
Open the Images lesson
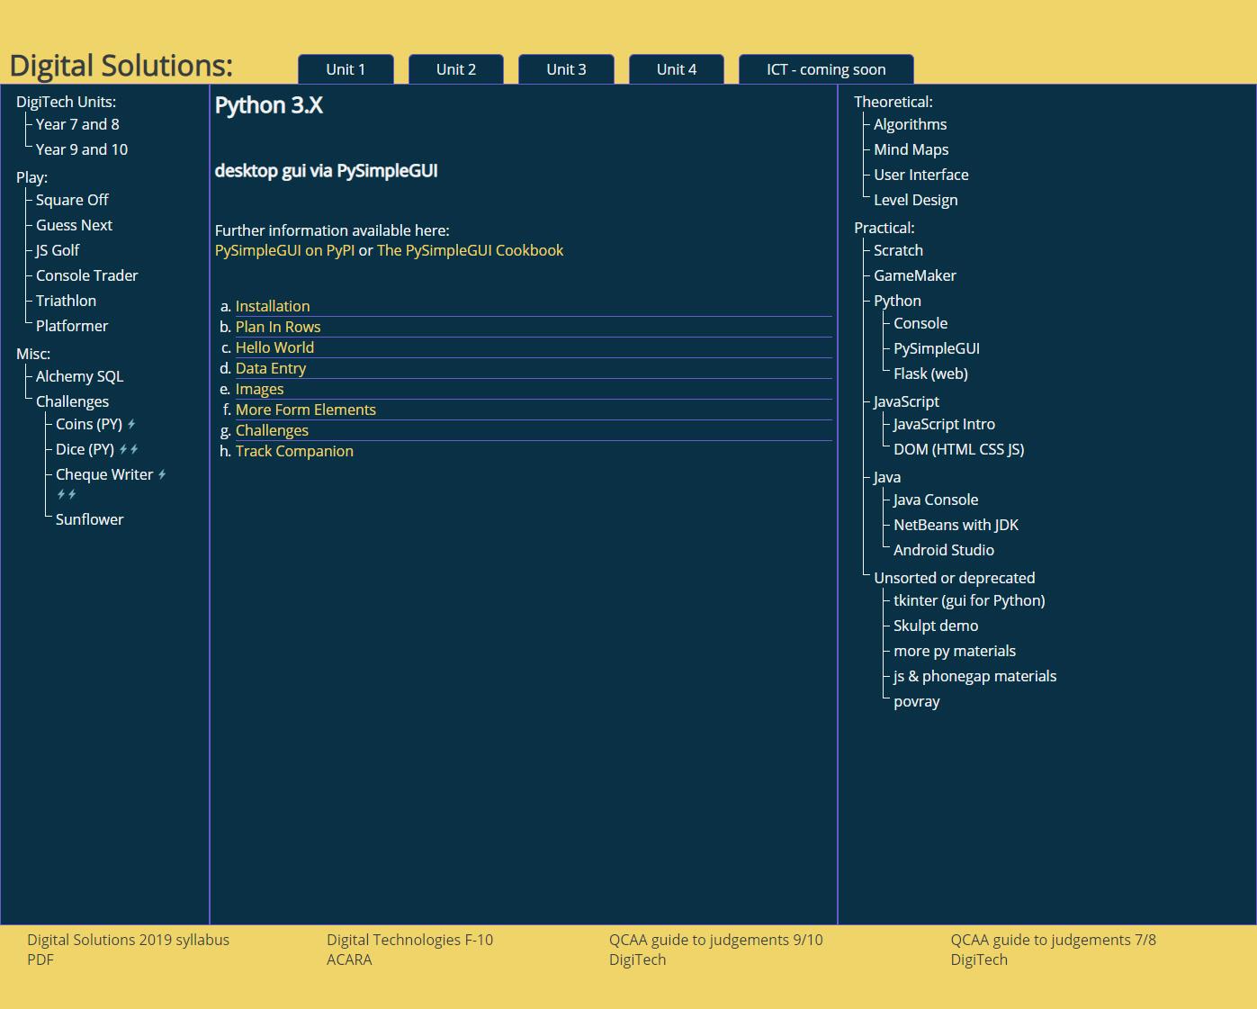pos(259,389)
